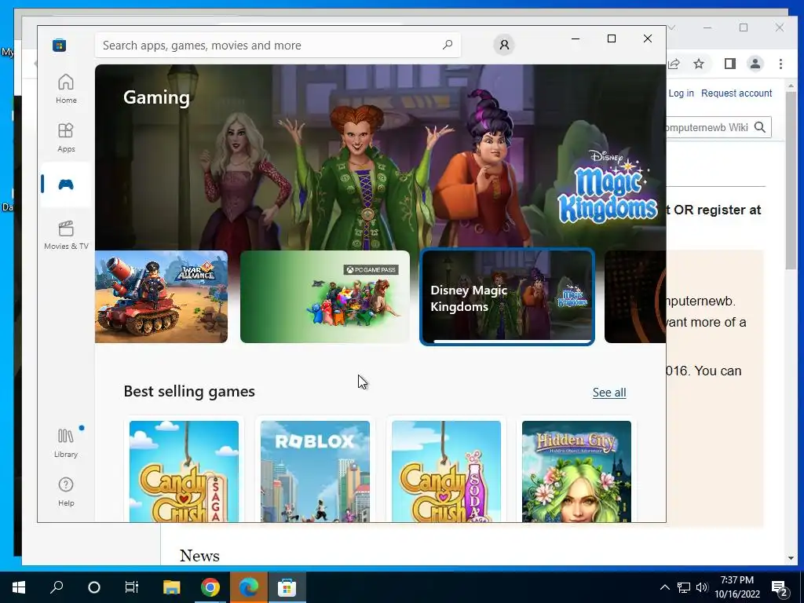Open Windows taskbar search
804x603 pixels.
click(x=57, y=587)
